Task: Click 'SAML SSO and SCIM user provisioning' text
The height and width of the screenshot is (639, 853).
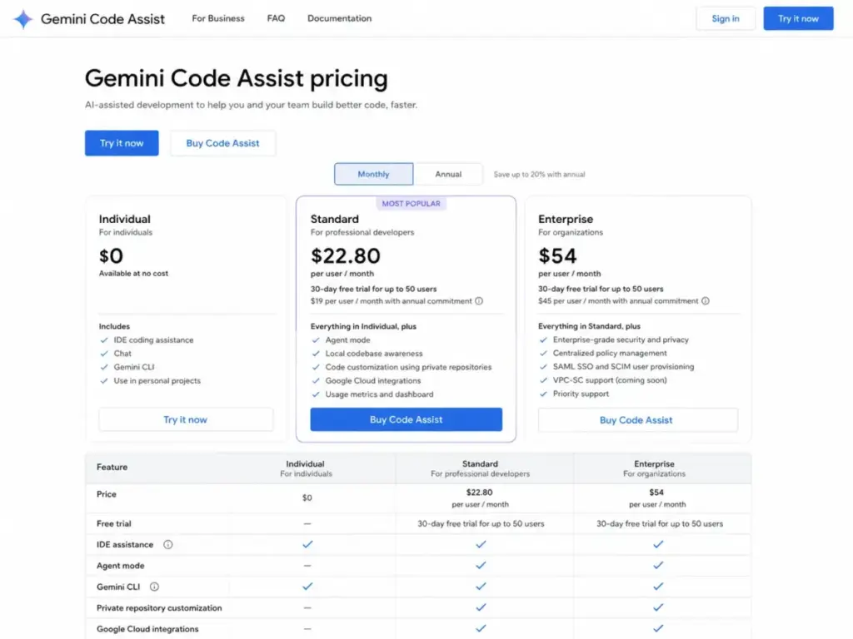Action: coord(623,367)
